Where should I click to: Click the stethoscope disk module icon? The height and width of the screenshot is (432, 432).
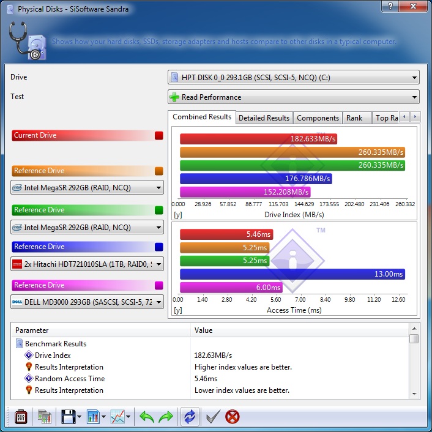pos(27,41)
